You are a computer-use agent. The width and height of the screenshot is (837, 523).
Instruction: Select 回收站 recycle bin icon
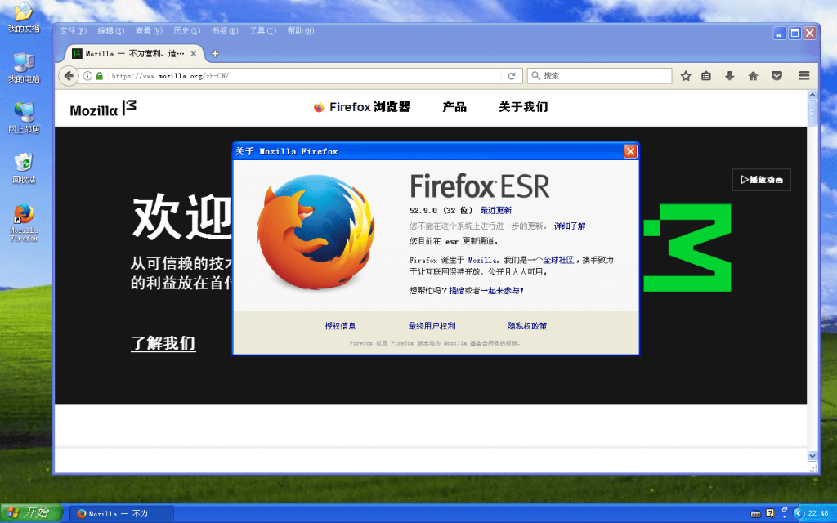pyautogui.click(x=24, y=168)
